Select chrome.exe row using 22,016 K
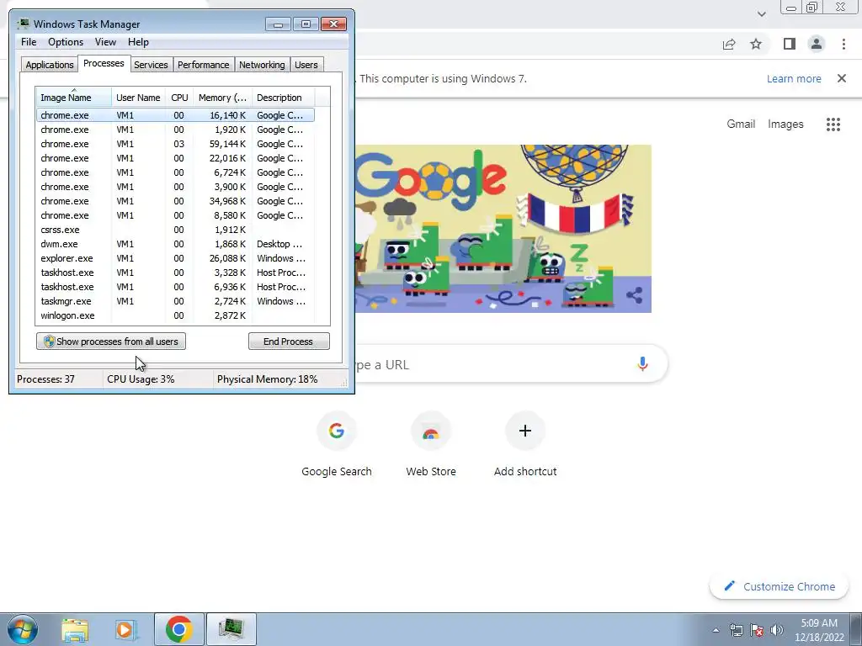The image size is (862, 646). [176, 158]
